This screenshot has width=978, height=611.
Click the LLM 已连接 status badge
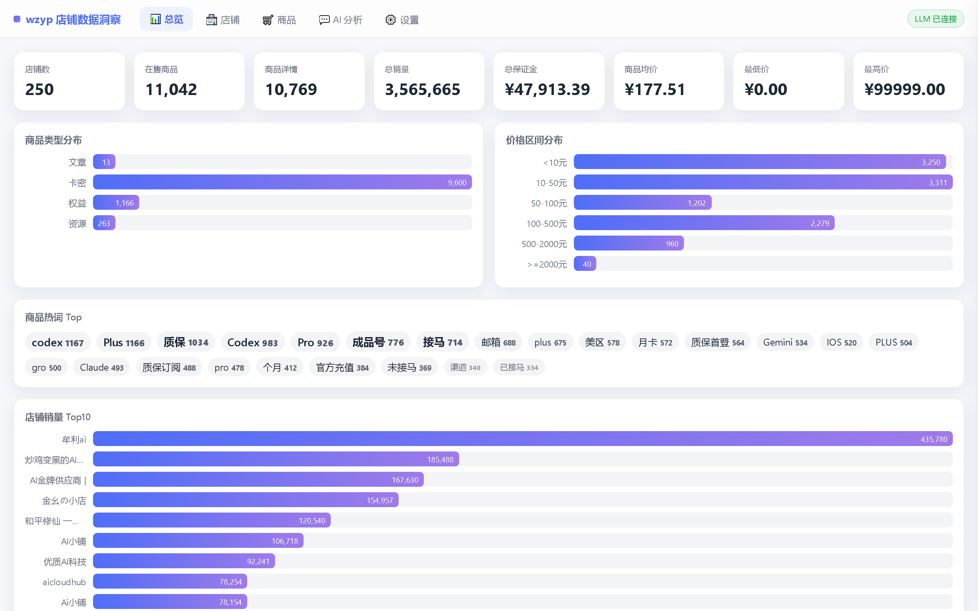pyautogui.click(x=936, y=19)
